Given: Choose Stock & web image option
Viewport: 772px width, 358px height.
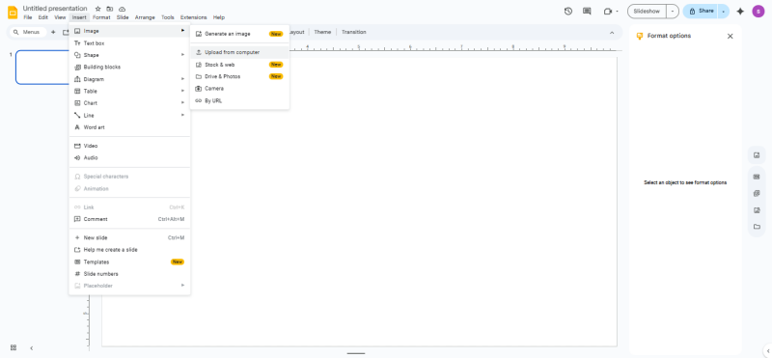Looking at the screenshot, I should click(x=239, y=65).
